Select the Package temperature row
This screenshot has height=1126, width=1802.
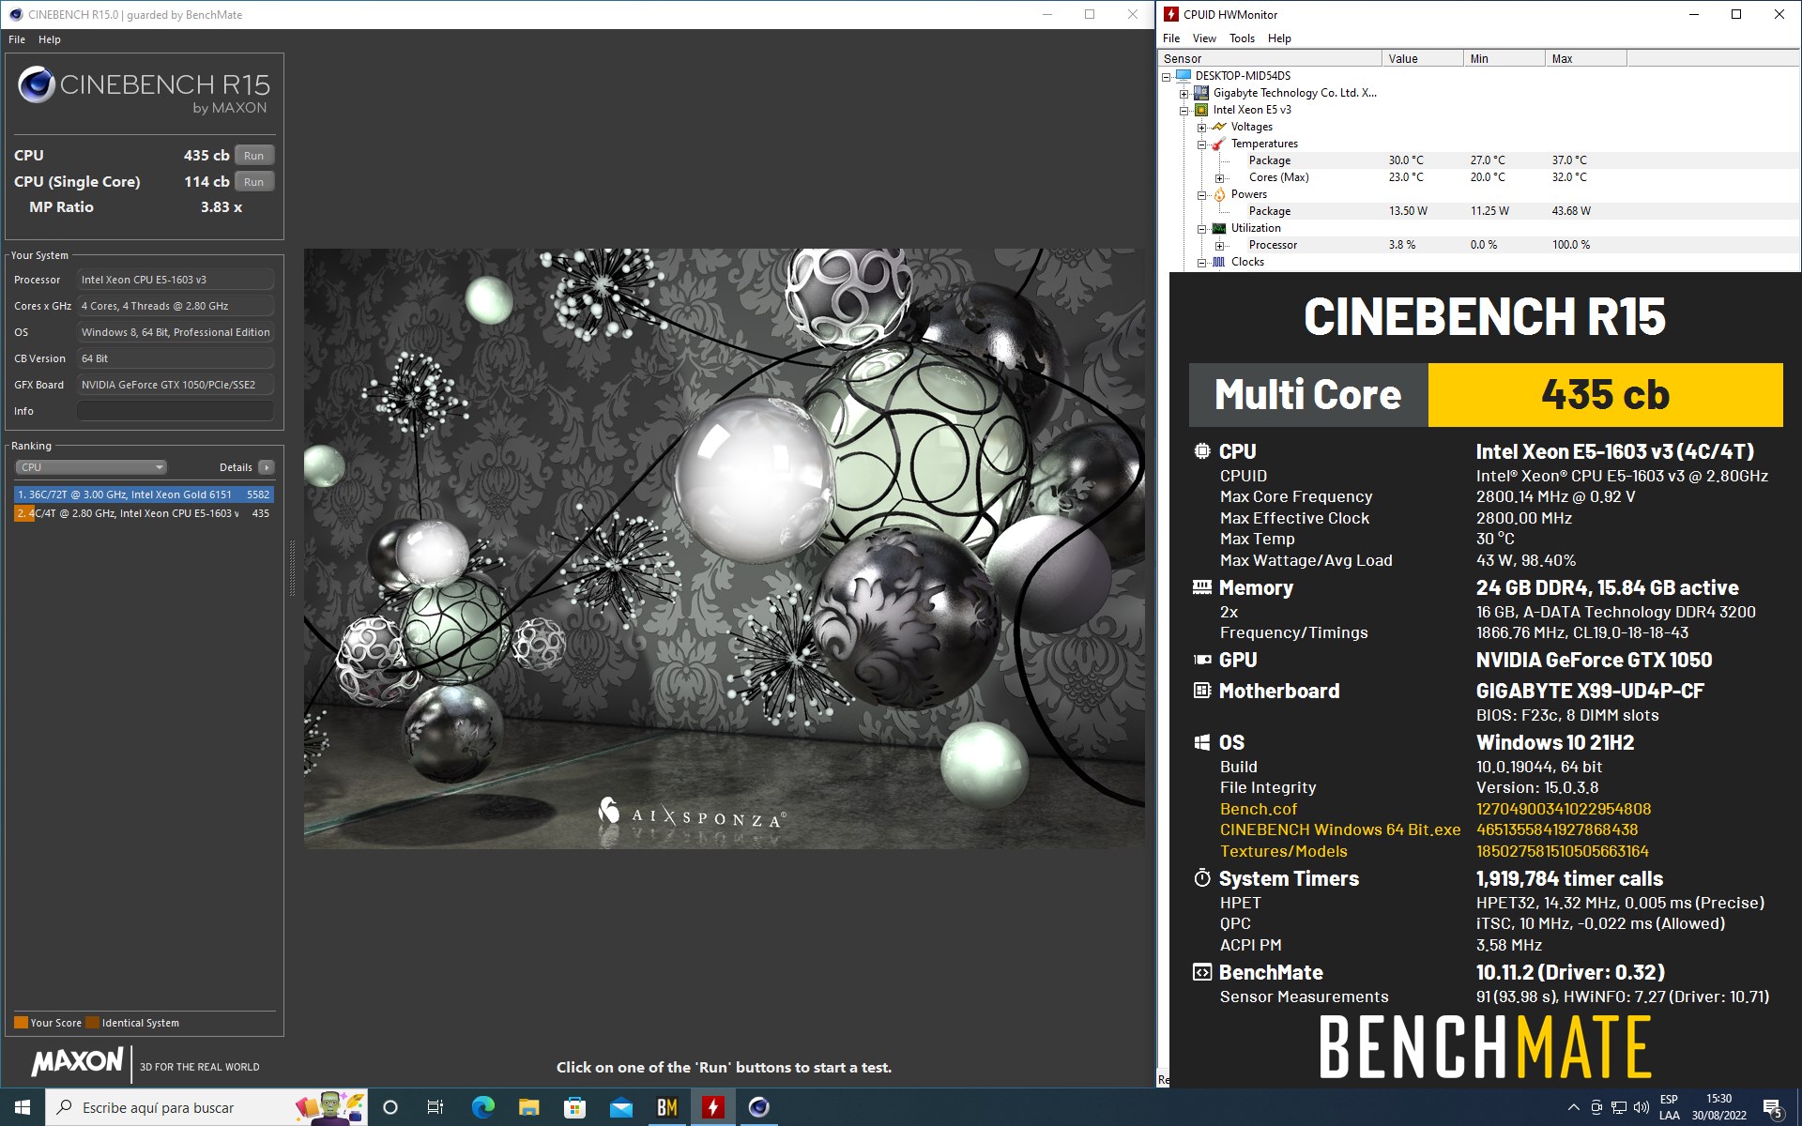point(1481,160)
